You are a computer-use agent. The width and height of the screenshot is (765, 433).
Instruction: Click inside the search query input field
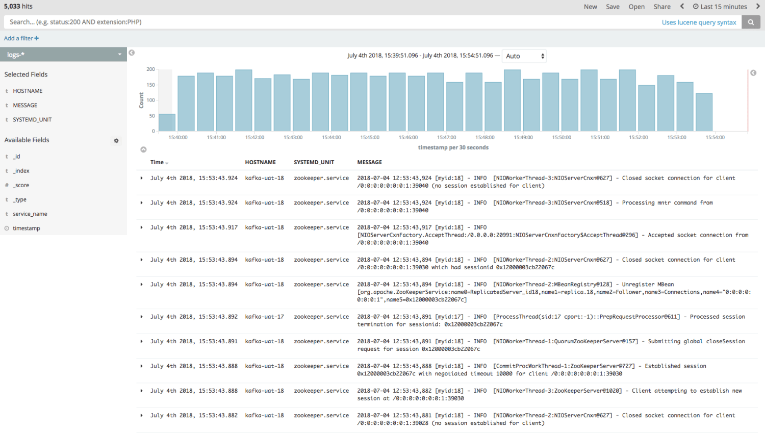click(306, 22)
